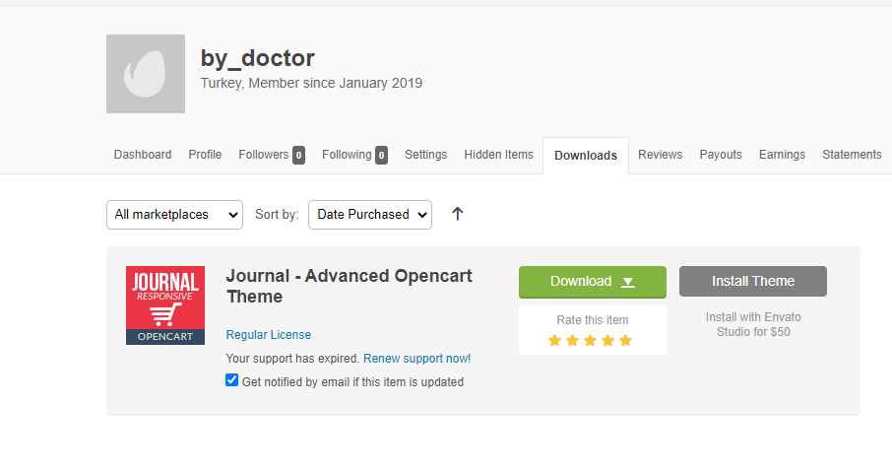Choose the fourth rating star
The image size is (892, 472).
[608, 341]
